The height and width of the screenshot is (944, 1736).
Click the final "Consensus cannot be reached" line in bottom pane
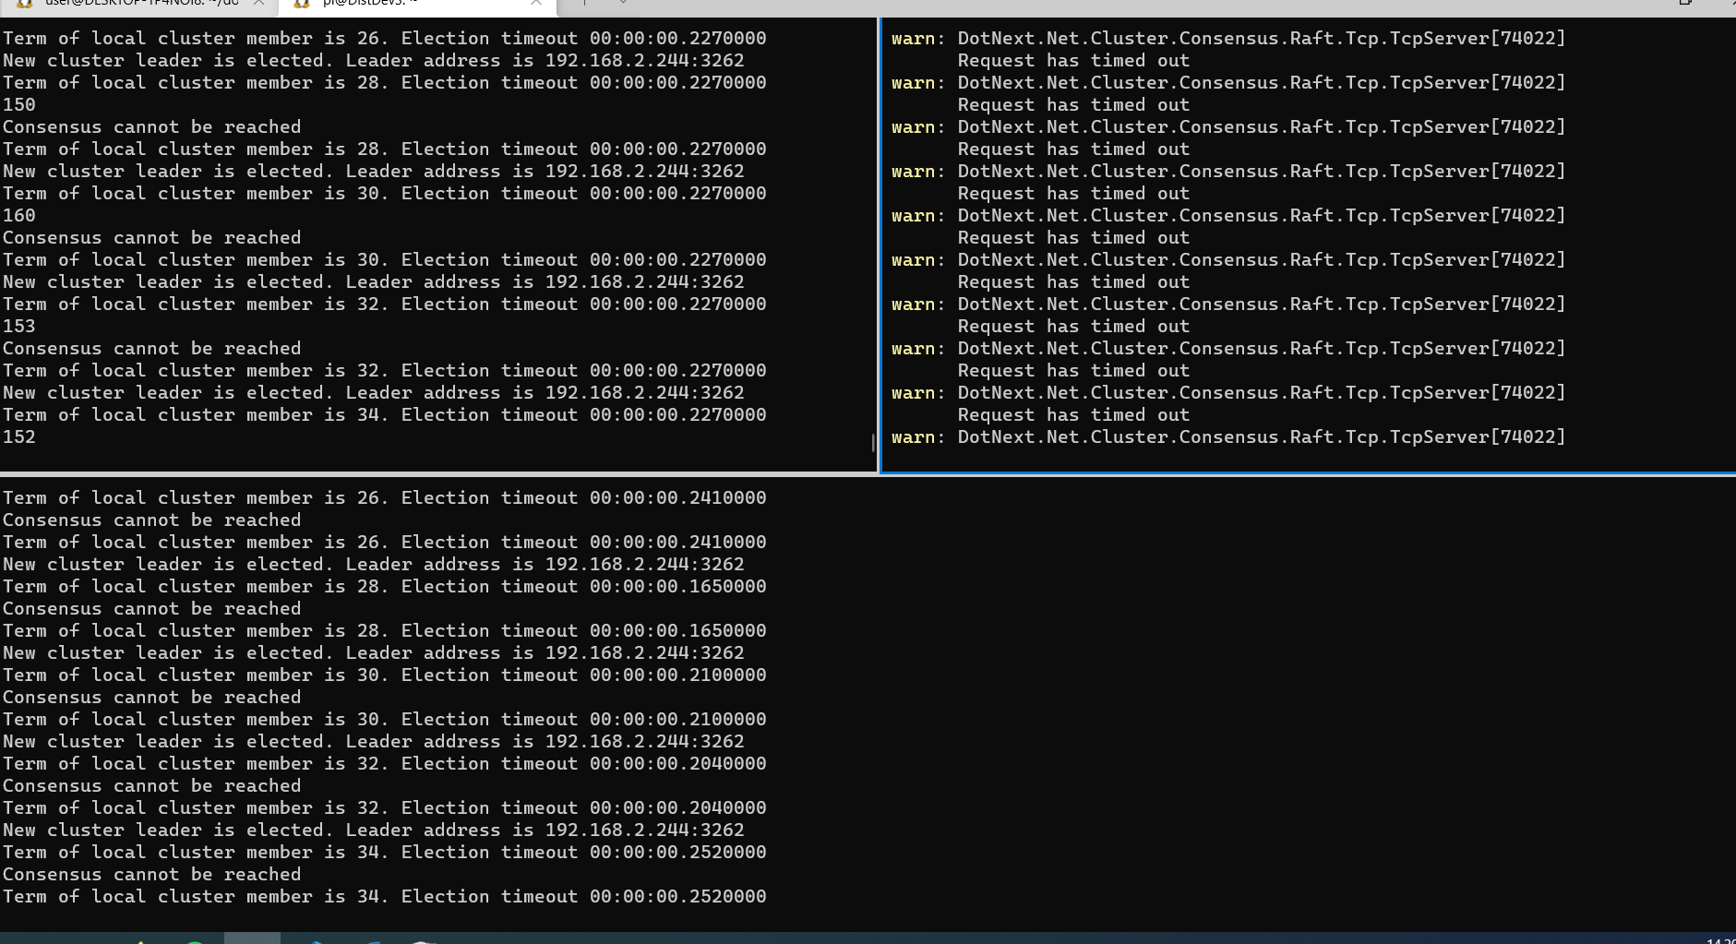click(151, 875)
